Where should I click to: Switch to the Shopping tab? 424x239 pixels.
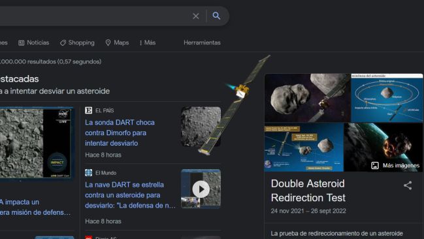click(77, 42)
